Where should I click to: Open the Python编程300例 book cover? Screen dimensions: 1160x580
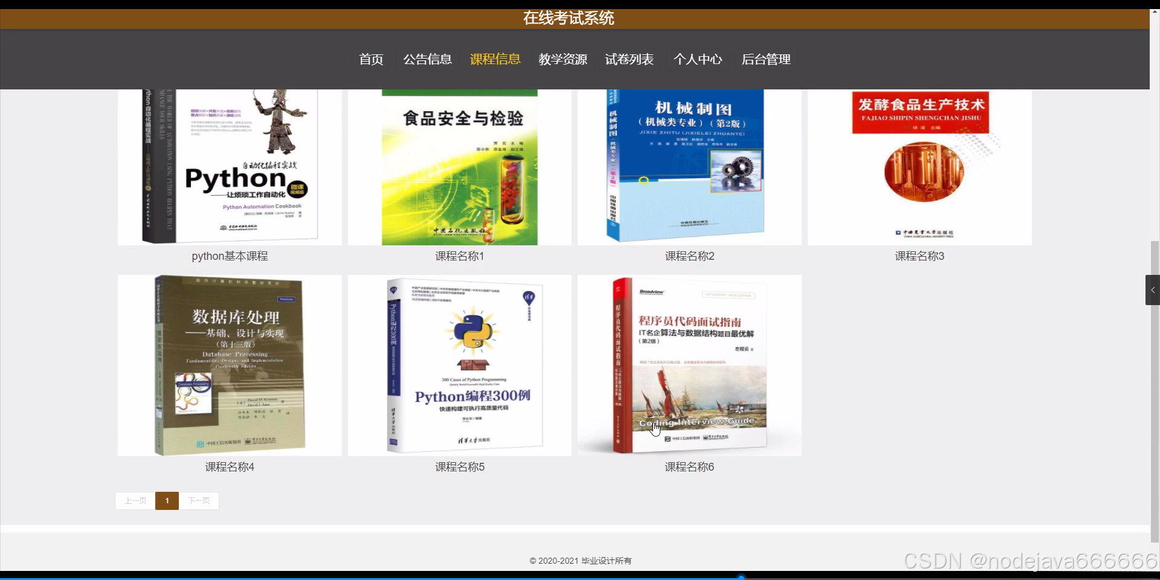(459, 366)
